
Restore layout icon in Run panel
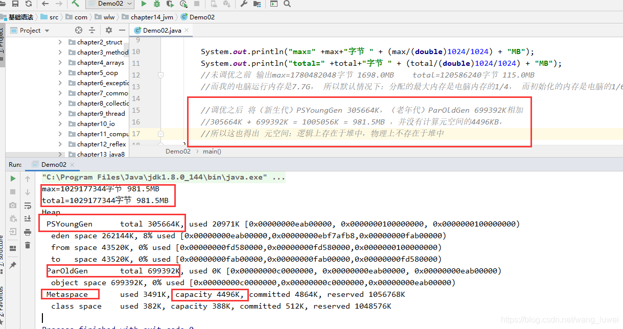[x=13, y=247]
